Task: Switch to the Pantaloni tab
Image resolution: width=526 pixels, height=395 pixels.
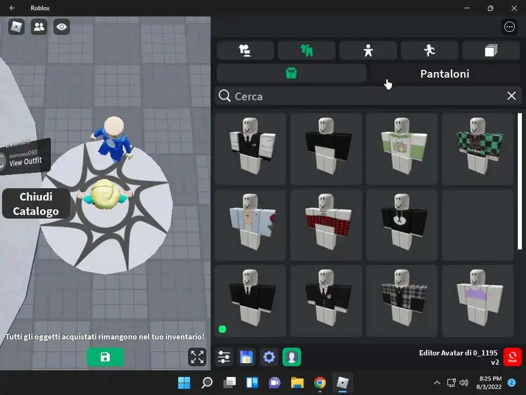Action: (x=444, y=74)
